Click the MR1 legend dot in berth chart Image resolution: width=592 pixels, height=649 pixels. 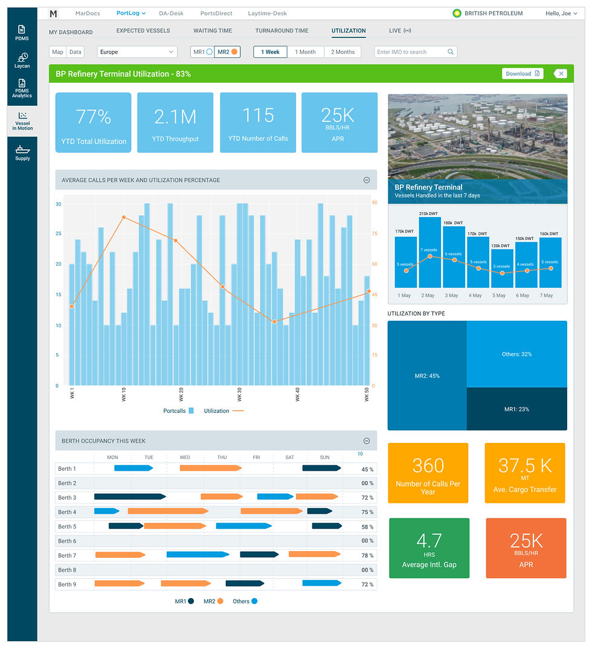[x=191, y=601]
